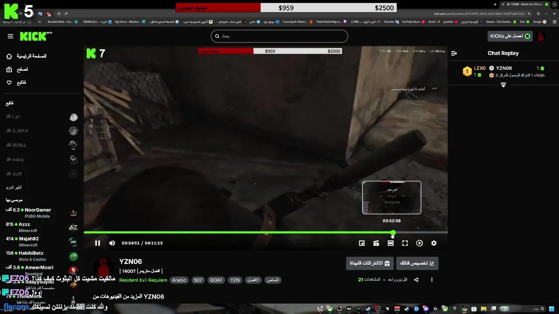Screen dimensions: 559x314
Task: Open the Stream - Kick Dashboard bookmark
Action: [x=501, y=21]
